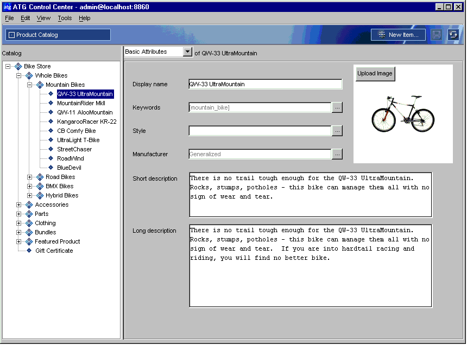This screenshot has width=467, height=345.
Task: Open the Edit menu
Action: tap(26, 18)
